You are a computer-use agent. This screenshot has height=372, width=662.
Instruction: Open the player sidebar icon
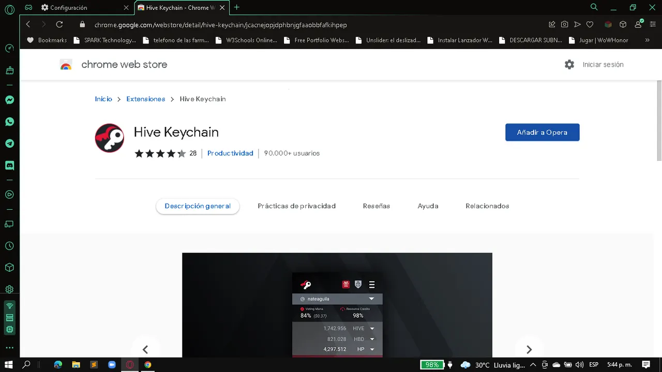[x=9, y=195]
